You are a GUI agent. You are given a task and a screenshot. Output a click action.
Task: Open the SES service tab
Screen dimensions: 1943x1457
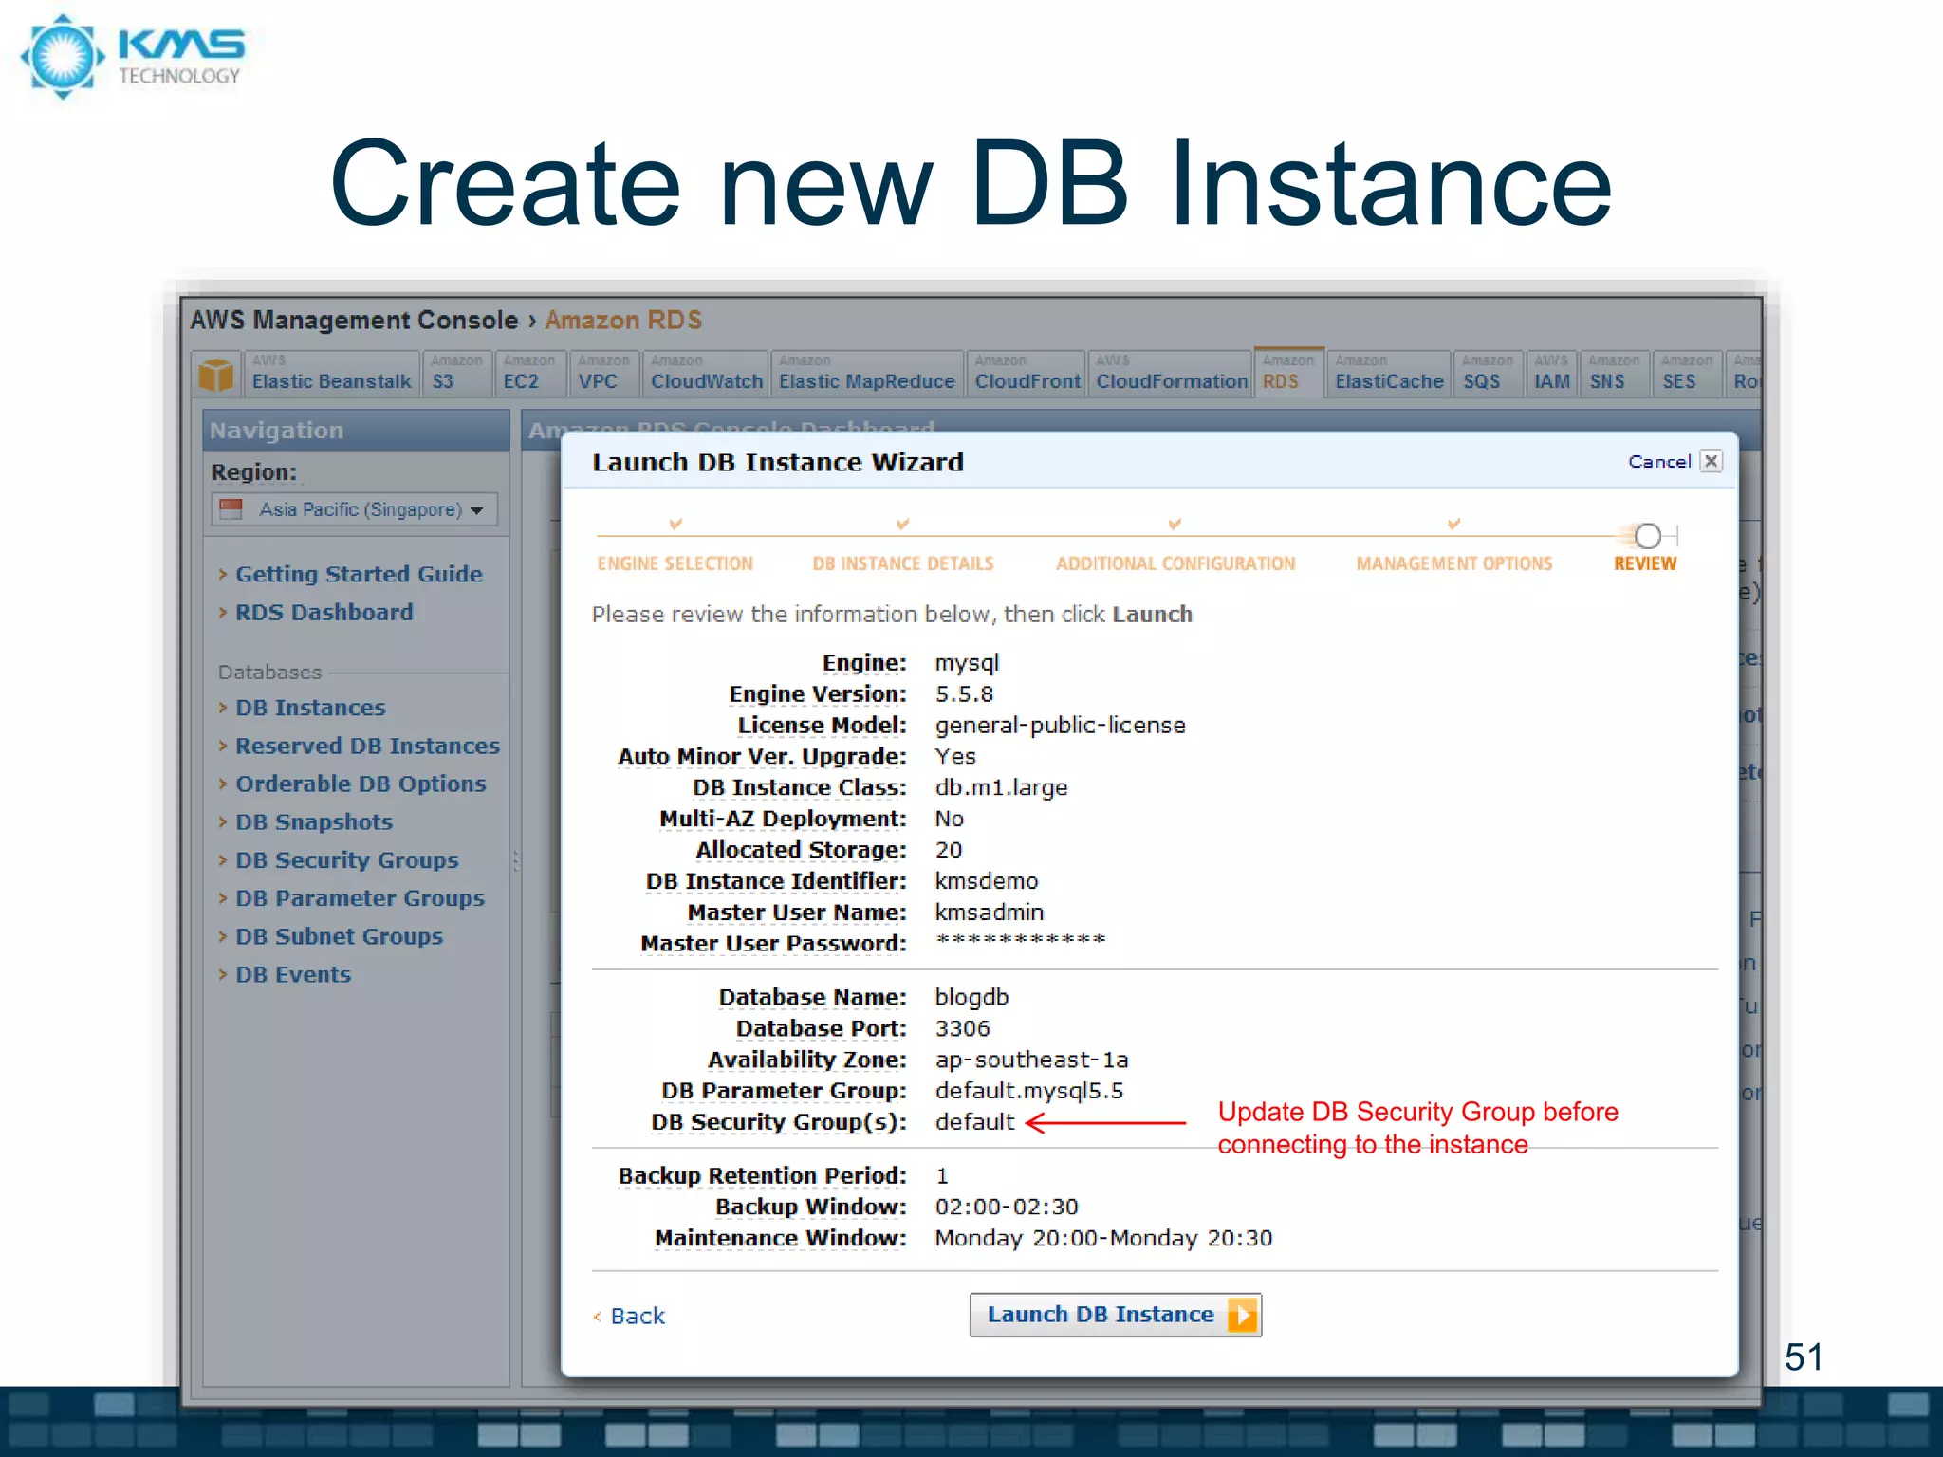coord(1686,373)
